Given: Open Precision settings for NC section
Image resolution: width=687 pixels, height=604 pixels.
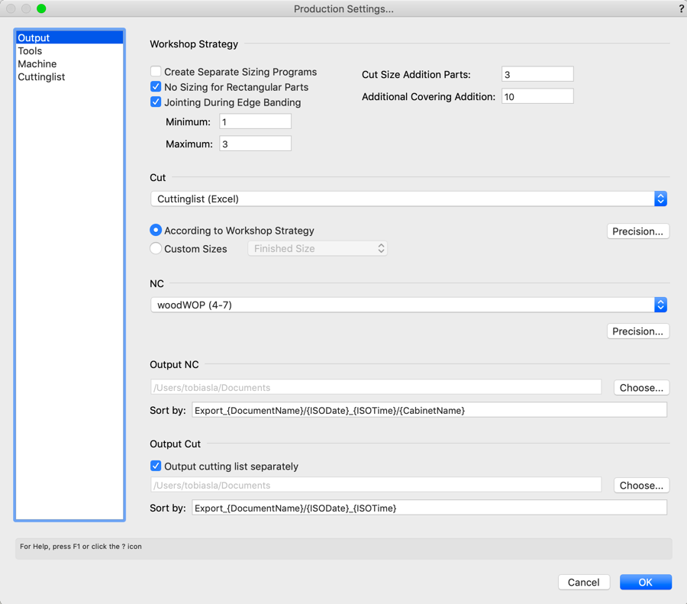Looking at the screenshot, I should pyautogui.click(x=638, y=331).
